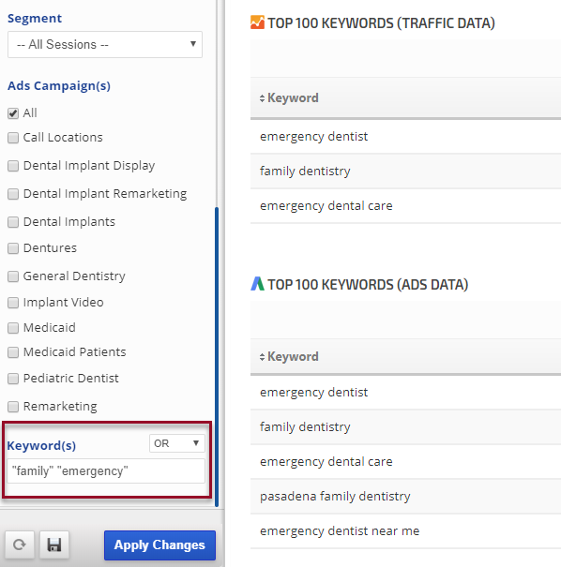Sort ads data by Keyword column arrows
Screen dimensions: 561x567
click(x=262, y=357)
